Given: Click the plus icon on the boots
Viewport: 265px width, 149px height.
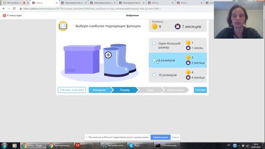Looking at the screenshot, I should (108, 55).
